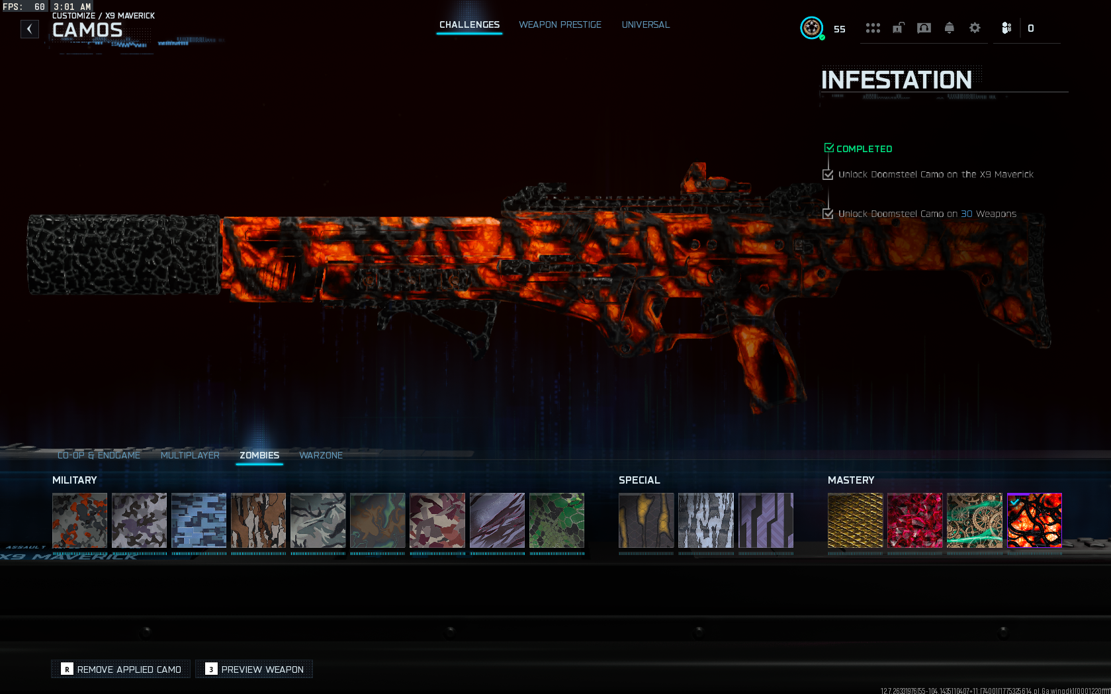This screenshot has height=694, width=1111.
Task: Select the blue digital pixel Military camo
Action: click(199, 520)
